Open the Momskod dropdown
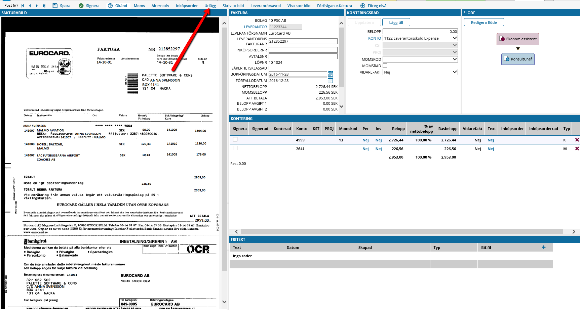 pos(420,59)
